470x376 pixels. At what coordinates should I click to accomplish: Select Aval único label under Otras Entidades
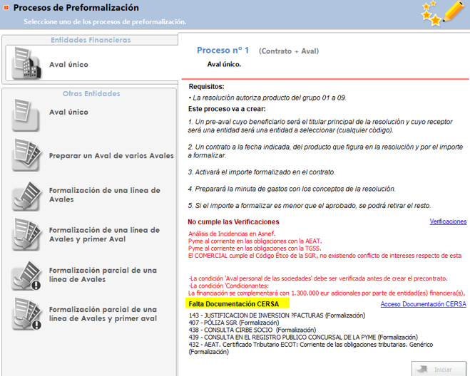point(68,113)
